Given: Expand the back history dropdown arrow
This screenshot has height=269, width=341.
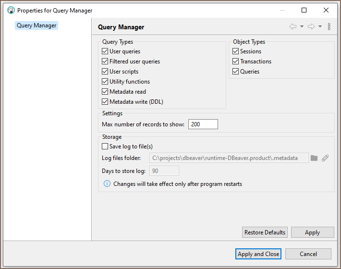Looking at the screenshot, I should click(x=302, y=27).
